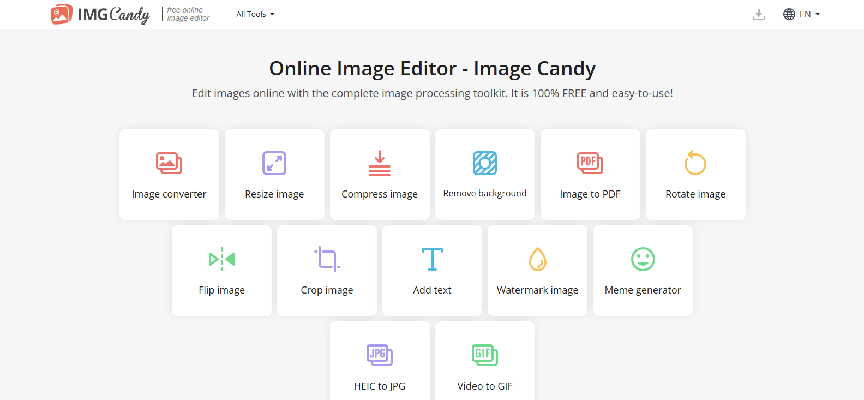Viewport: 864px width, 400px height.
Task: Choose the Compress image icon
Action: click(380, 163)
